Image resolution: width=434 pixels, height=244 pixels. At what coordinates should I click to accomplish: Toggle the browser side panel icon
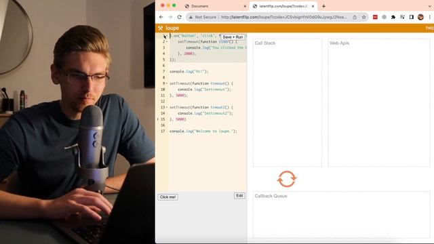412,17
